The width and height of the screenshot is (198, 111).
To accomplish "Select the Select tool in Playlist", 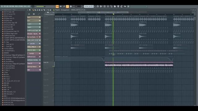I will 46,10.
